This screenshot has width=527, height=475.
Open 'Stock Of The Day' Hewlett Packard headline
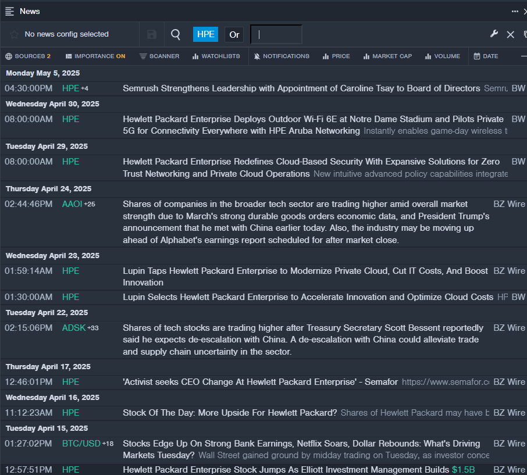point(230,413)
